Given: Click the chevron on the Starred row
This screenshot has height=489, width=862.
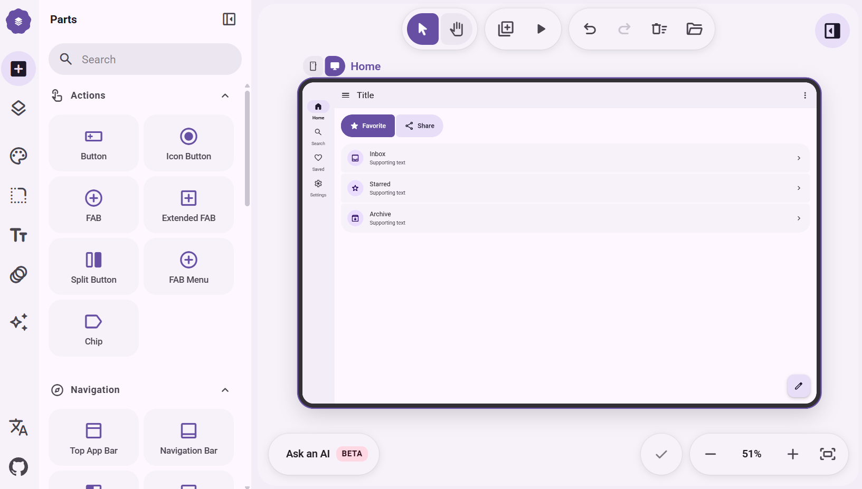Looking at the screenshot, I should coord(799,188).
